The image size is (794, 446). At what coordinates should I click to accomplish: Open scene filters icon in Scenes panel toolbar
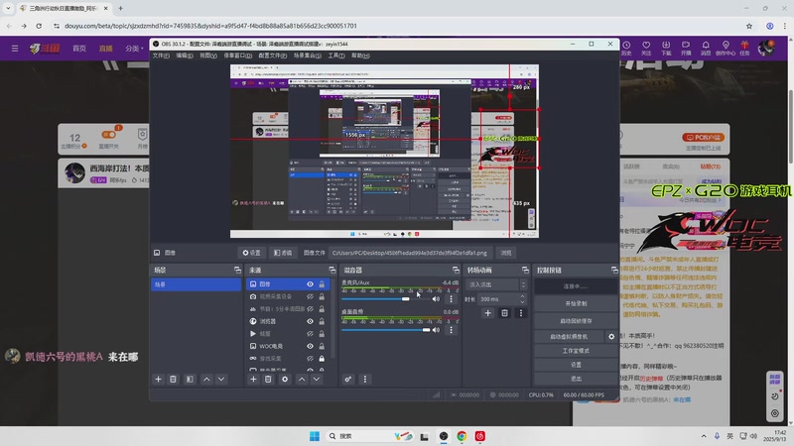tap(190, 380)
